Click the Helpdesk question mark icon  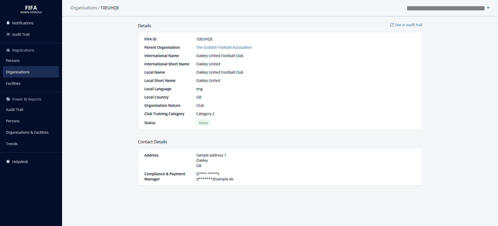pos(8,161)
